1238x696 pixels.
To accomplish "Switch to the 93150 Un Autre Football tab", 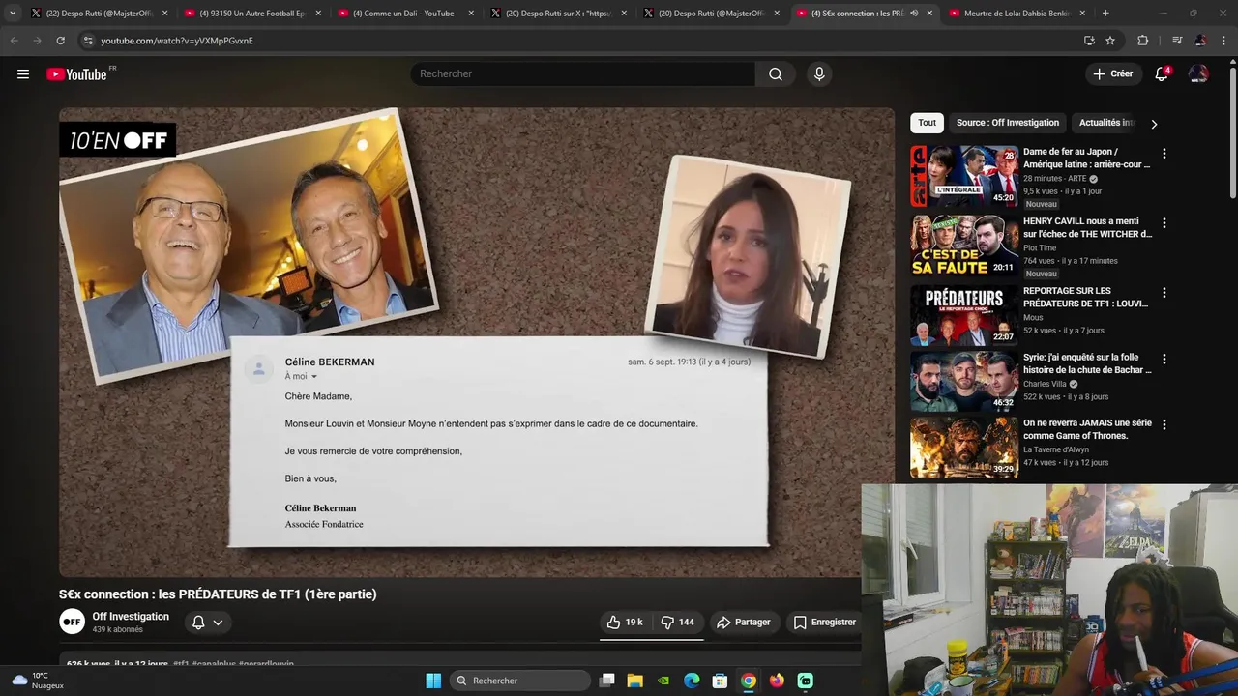I will pos(251,14).
